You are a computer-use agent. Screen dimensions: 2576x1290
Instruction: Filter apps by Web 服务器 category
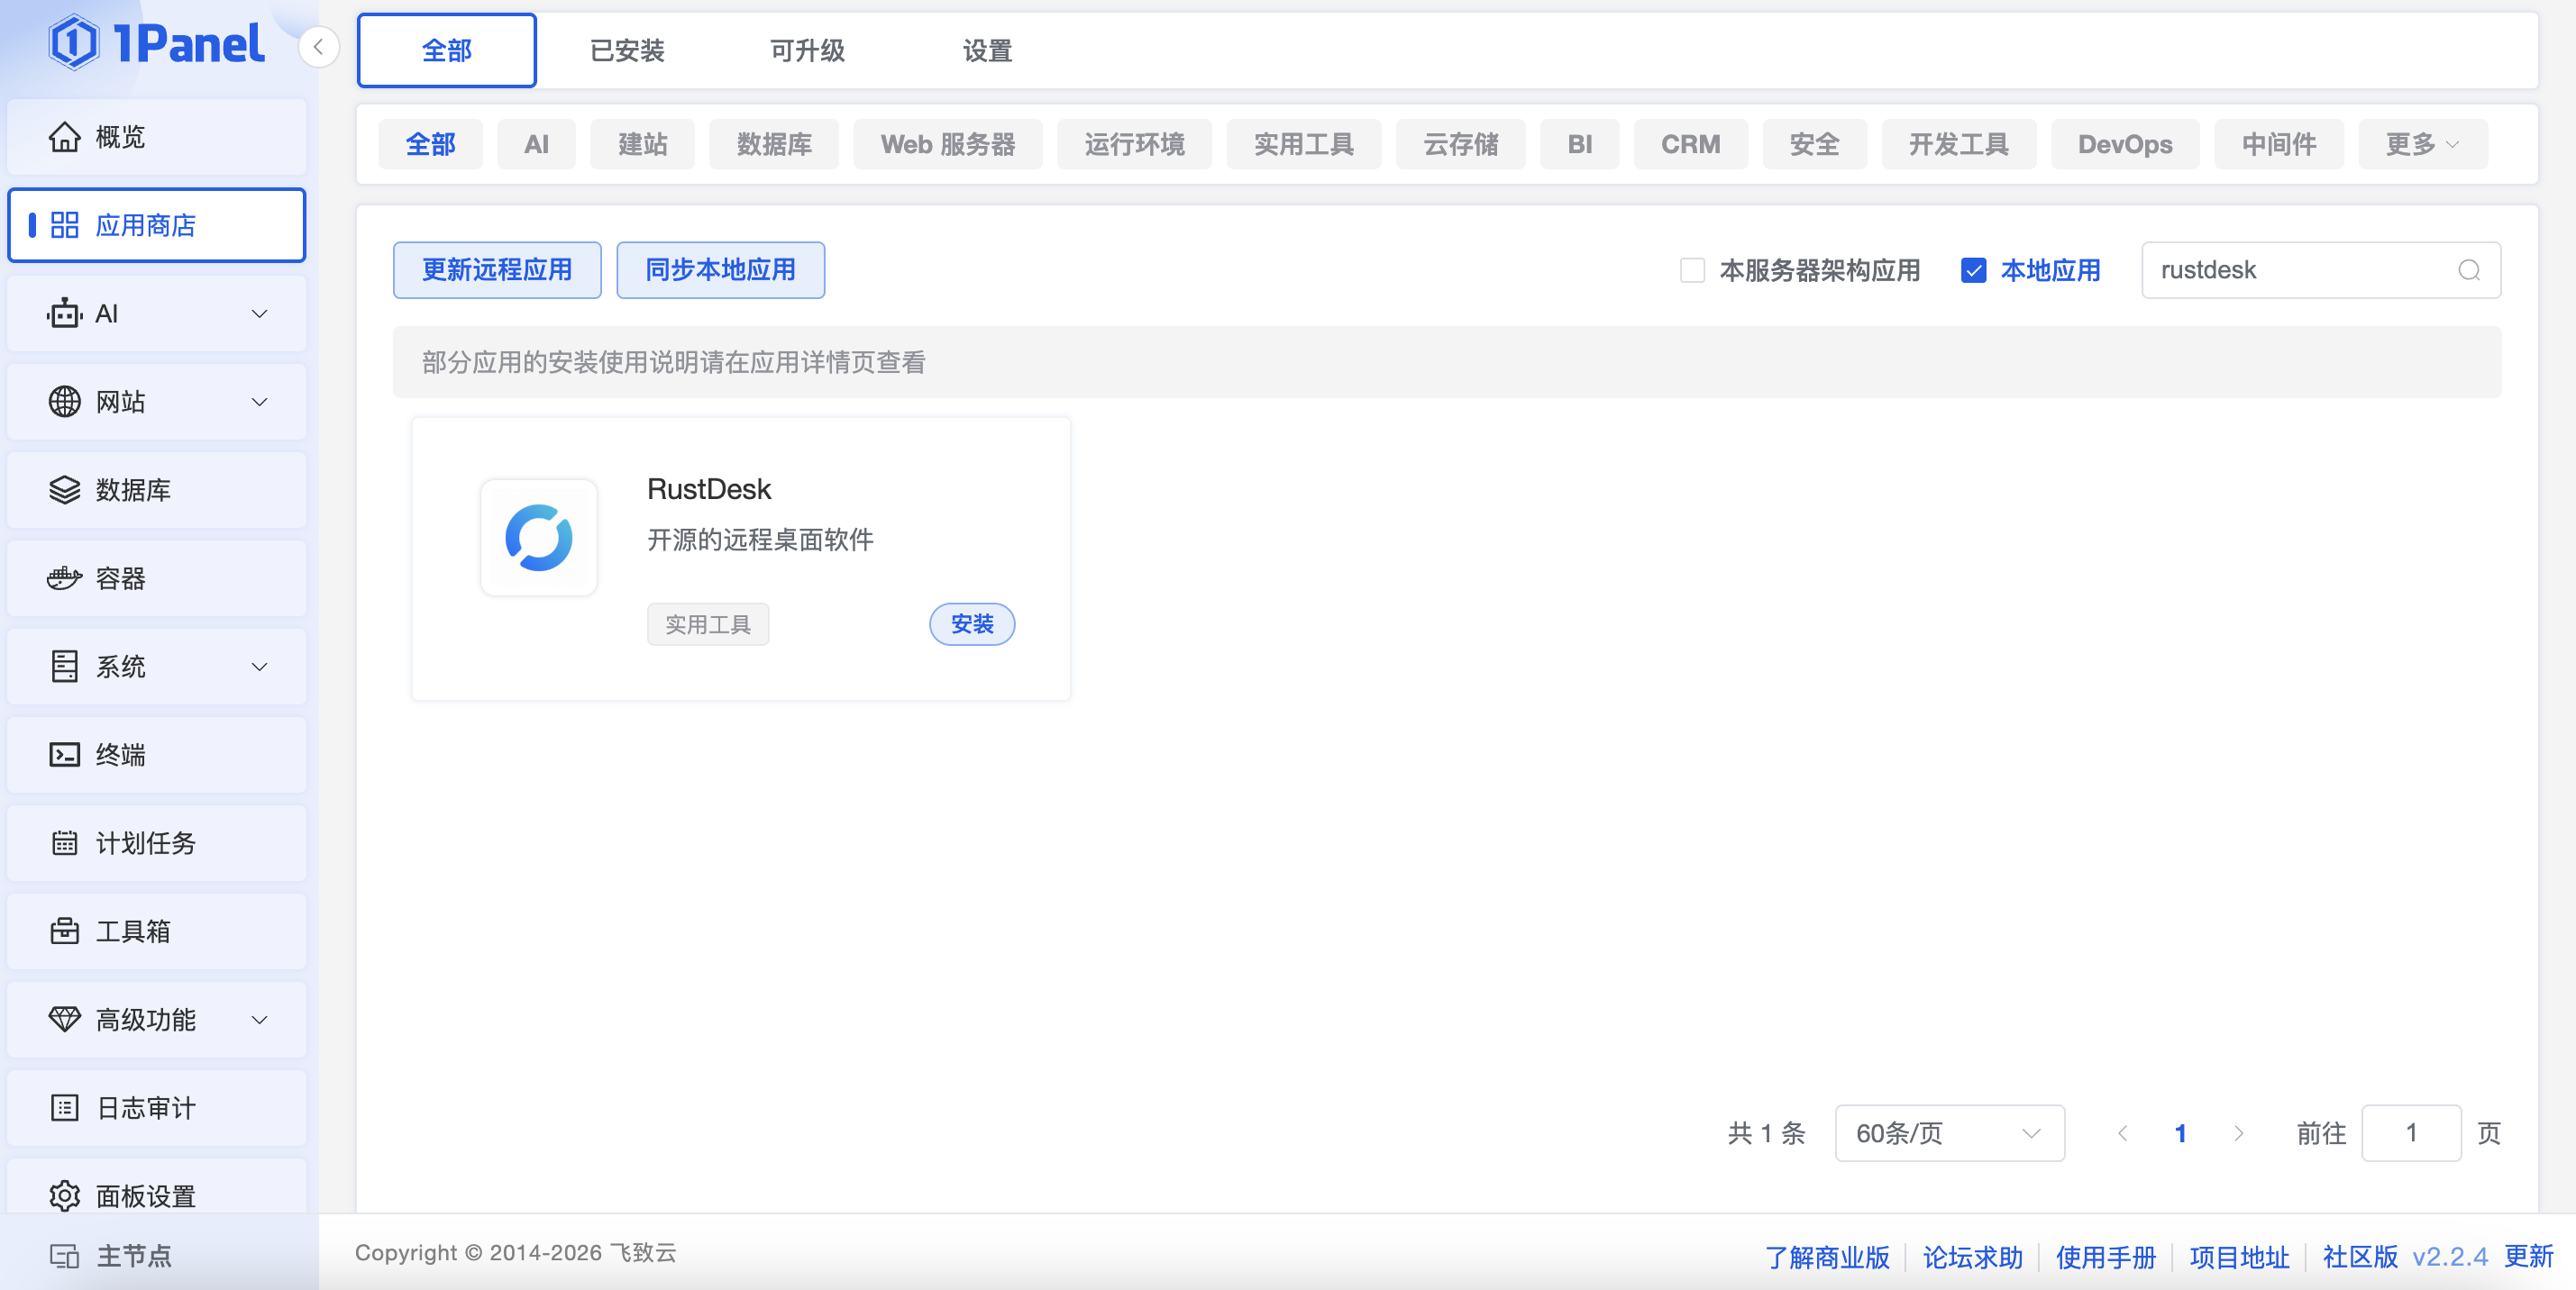pyautogui.click(x=947, y=144)
